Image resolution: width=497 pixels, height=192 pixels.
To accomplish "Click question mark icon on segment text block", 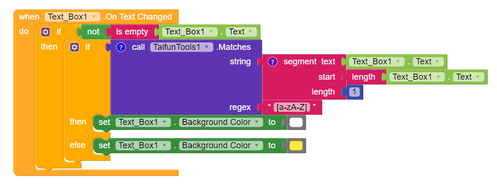I will (273, 62).
